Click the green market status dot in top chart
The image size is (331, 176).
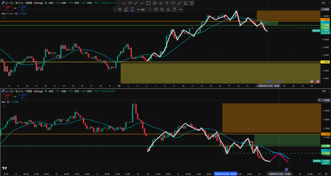click(46, 3)
